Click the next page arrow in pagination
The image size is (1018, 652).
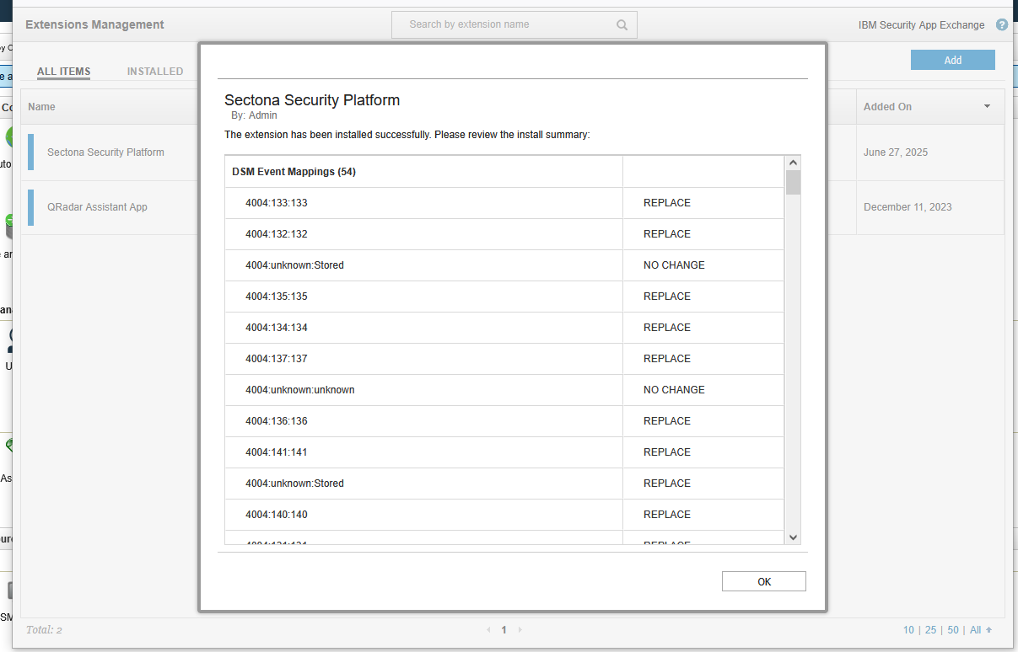(520, 629)
